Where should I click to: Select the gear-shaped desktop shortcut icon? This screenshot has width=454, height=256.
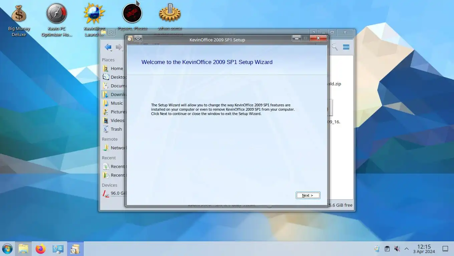click(x=170, y=14)
